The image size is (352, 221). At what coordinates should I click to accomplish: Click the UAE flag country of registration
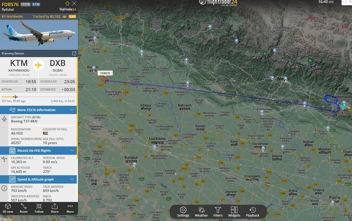pos(45,133)
